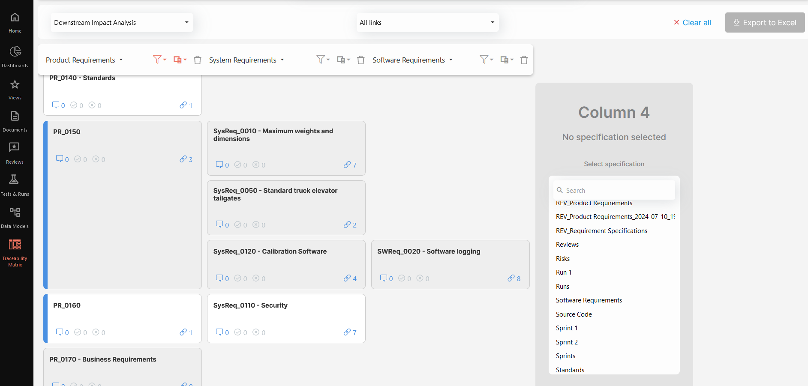This screenshot has width=808, height=386.
Task: Expand System Requirements column selector
Action: (x=247, y=60)
